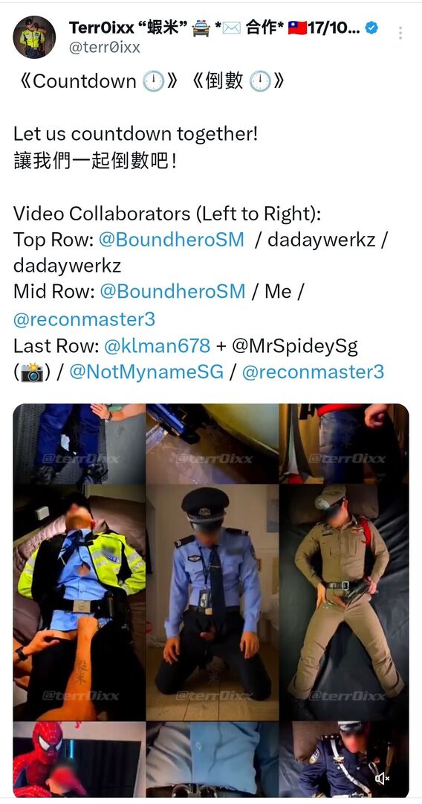Open @BoundheroSM mention in Top Row line
Image resolution: width=422 pixels, height=804 pixels.
(172, 240)
